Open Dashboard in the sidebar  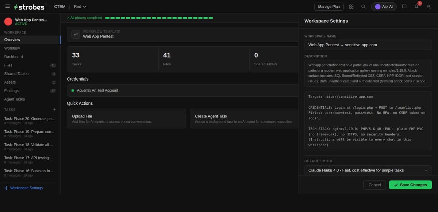30,57
